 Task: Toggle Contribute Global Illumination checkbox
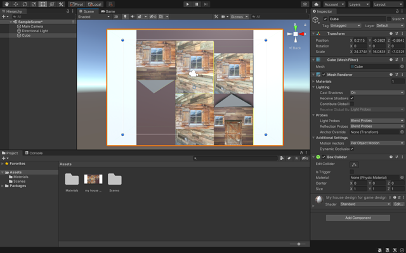(x=352, y=104)
